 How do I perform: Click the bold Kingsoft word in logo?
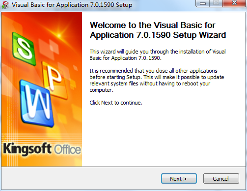click(x=27, y=149)
